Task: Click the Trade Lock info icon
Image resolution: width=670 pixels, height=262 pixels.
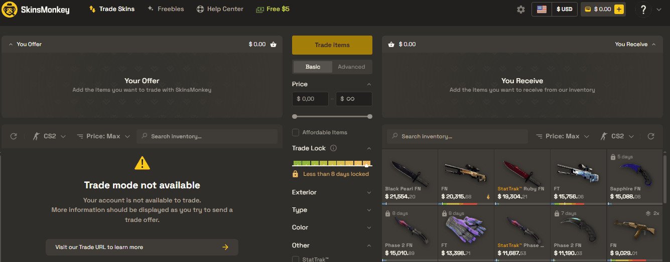Action: tap(333, 148)
